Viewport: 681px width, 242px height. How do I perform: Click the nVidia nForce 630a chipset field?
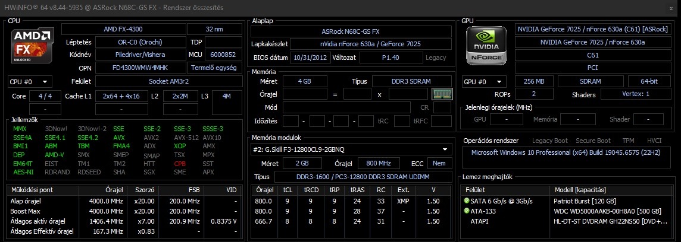click(370, 44)
